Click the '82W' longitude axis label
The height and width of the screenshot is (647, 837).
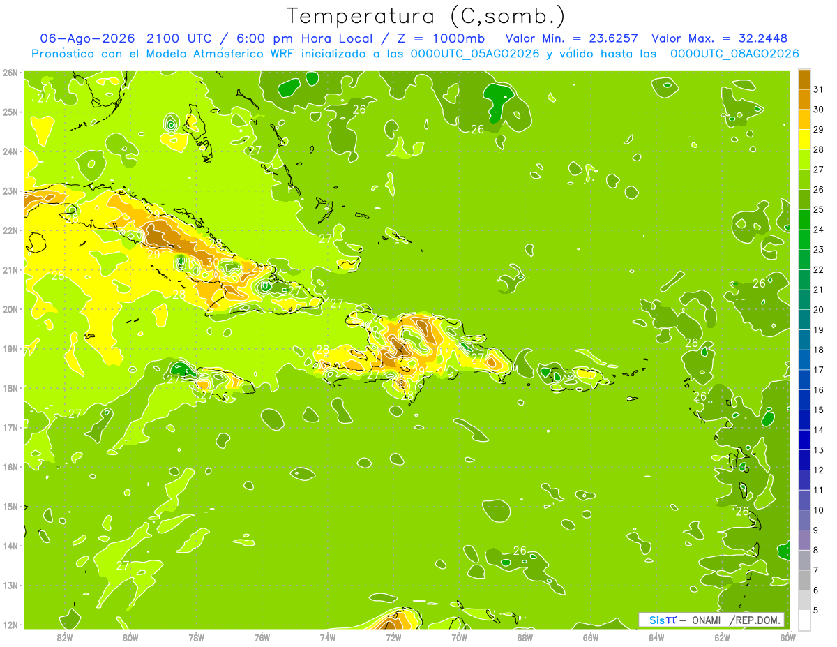64,637
